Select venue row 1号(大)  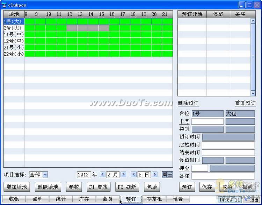coord(14,22)
